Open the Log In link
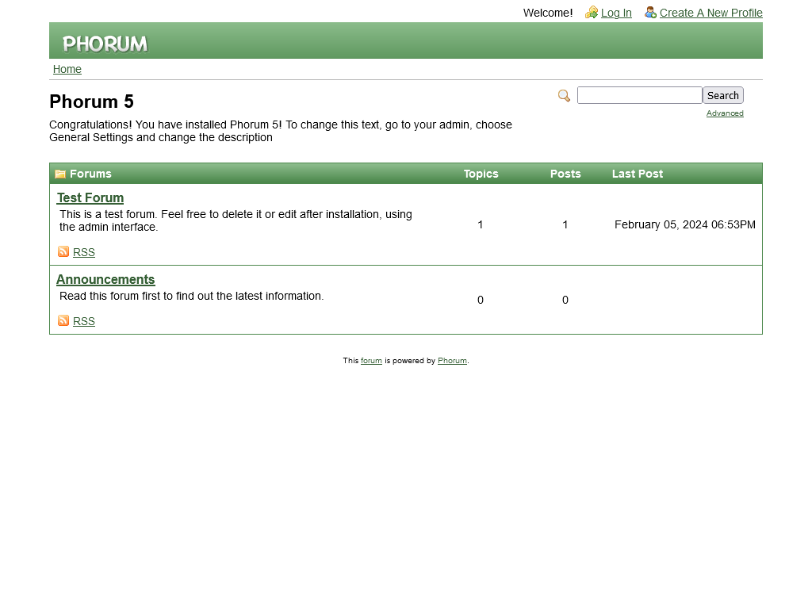 point(616,13)
